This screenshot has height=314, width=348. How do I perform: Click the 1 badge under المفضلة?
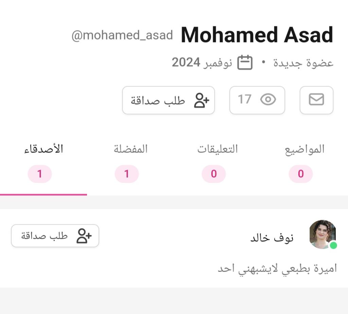point(126,174)
